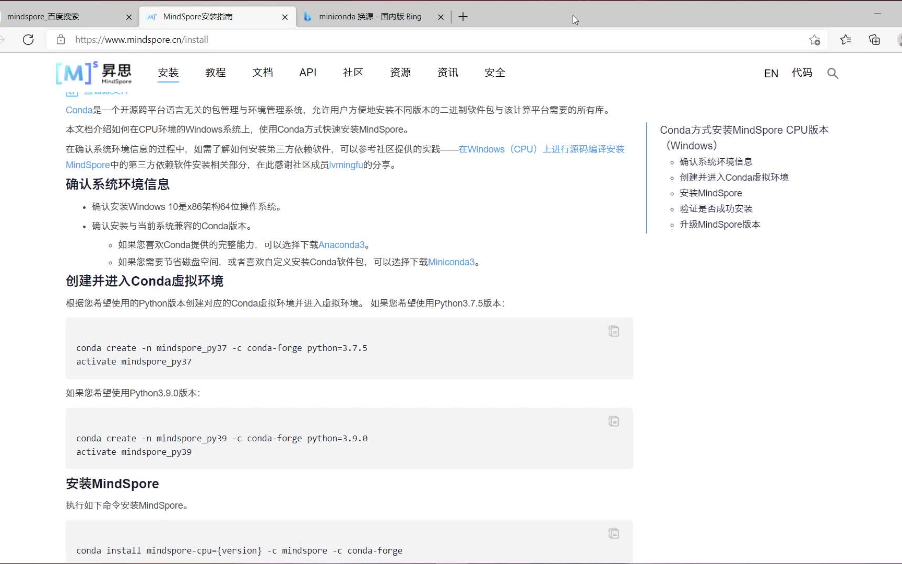Image resolution: width=902 pixels, height=564 pixels.
Task: Open a new browser tab
Action: pos(462,16)
